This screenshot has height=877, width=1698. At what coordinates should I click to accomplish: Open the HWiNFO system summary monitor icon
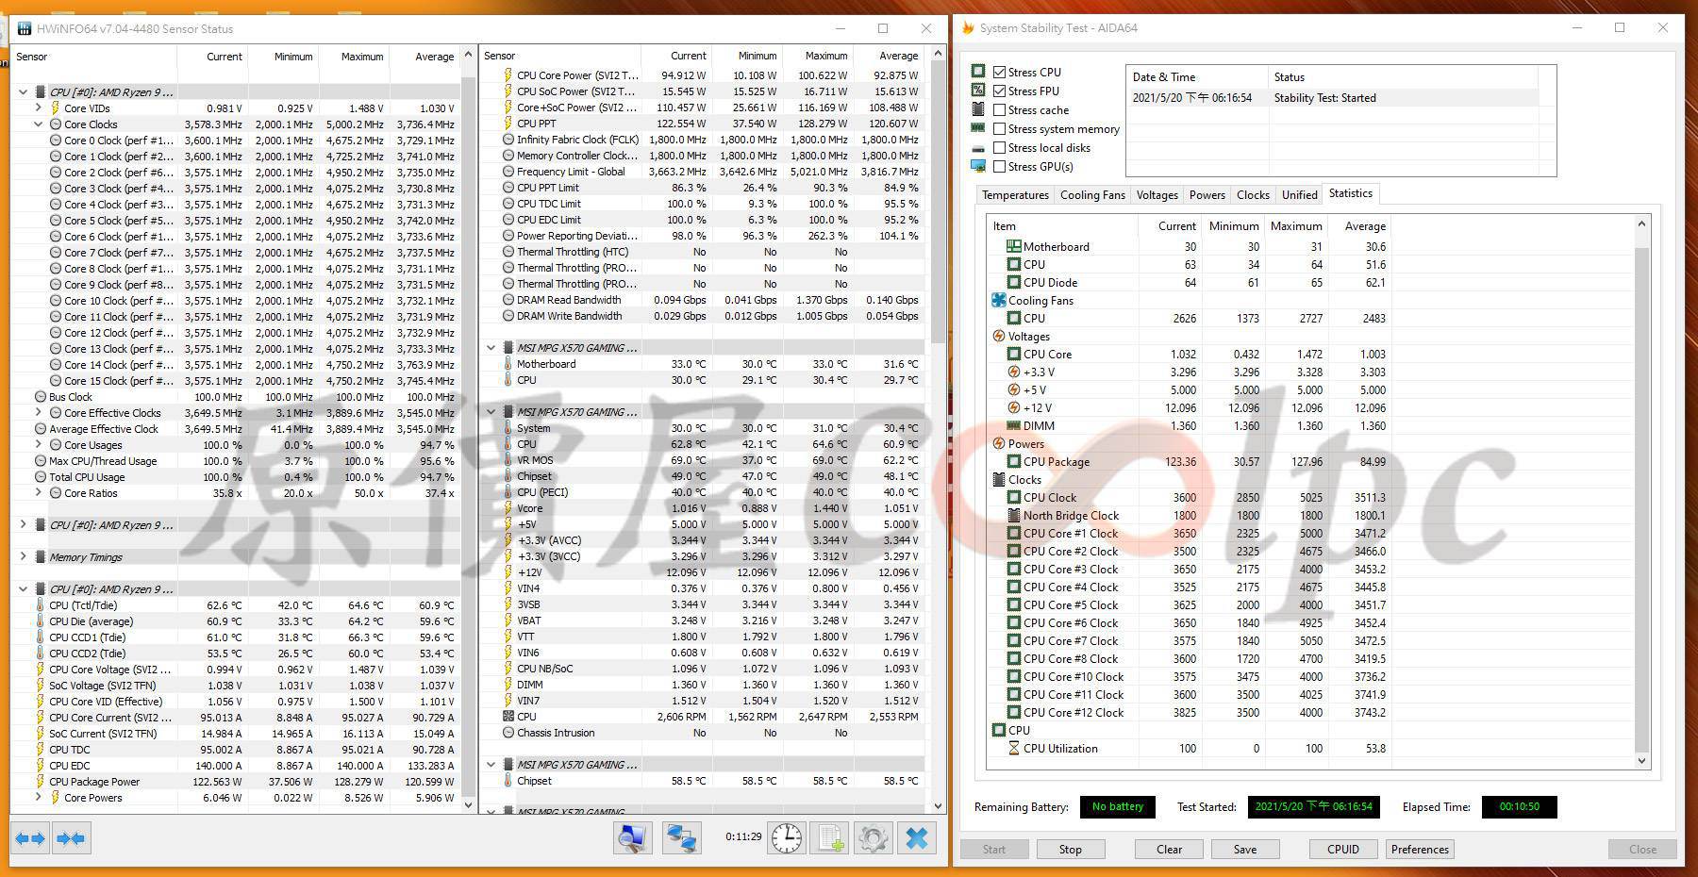point(632,837)
